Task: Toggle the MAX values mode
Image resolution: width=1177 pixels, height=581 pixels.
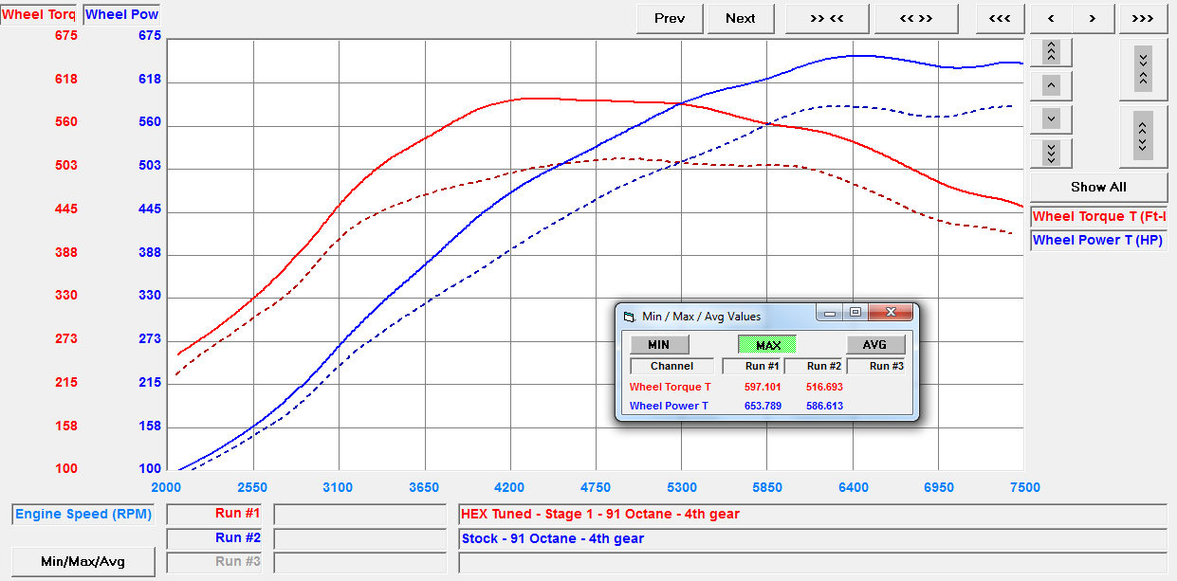Action: 767,345
